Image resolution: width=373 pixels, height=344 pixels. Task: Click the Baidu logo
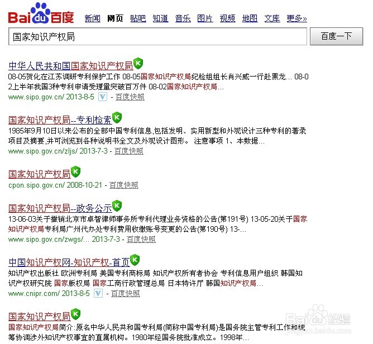(41, 13)
